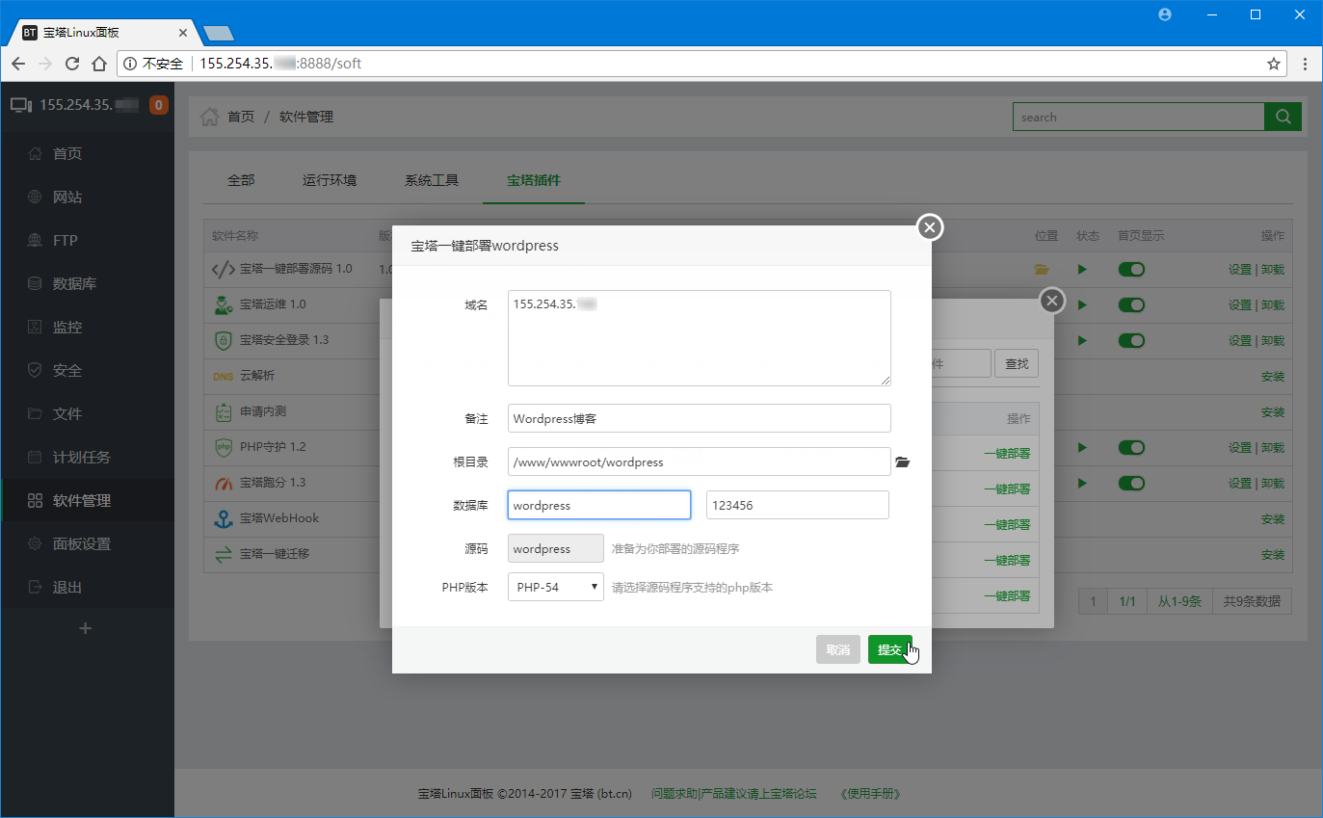Open the PHP版本 dropdown showing PHP-54
Viewport: 1323px width, 818px height.
[x=556, y=587]
